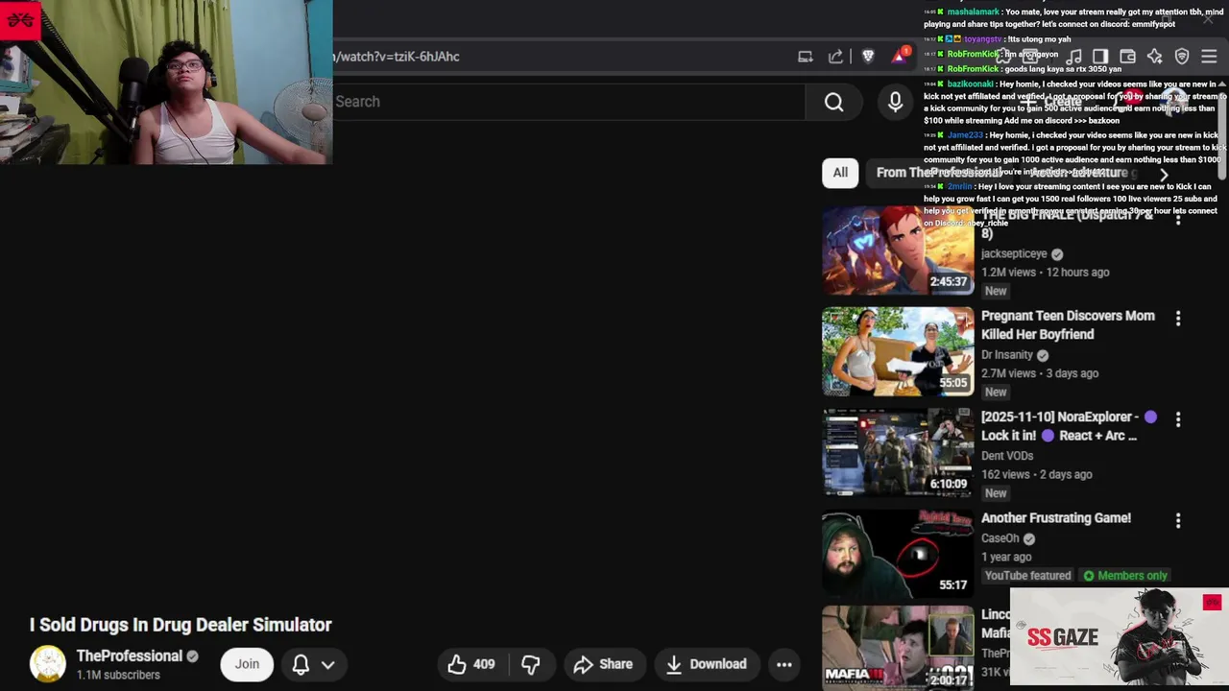Click the Download button
1229x691 pixels.
(x=706, y=664)
